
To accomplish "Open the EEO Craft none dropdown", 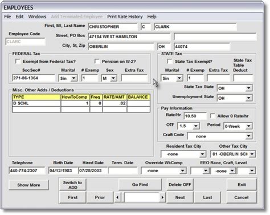I will click(232, 171).
